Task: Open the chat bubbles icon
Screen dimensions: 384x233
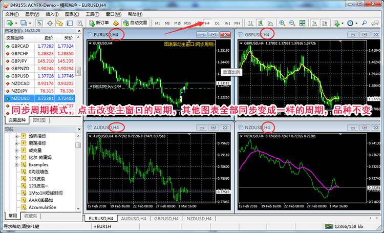Action: point(375,23)
